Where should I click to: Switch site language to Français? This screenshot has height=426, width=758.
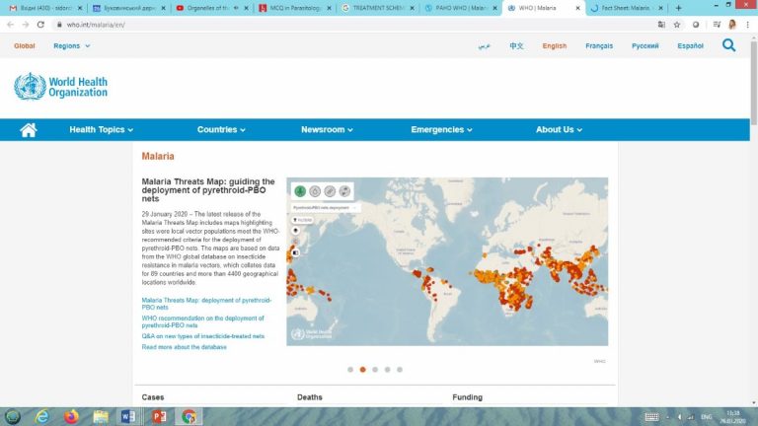[598, 45]
